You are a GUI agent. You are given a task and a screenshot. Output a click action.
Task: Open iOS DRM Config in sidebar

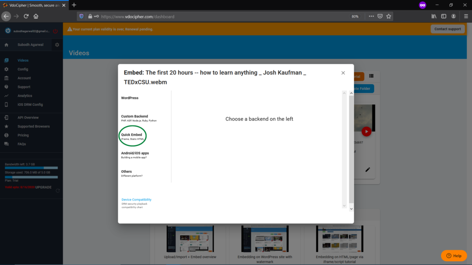pos(30,104)
